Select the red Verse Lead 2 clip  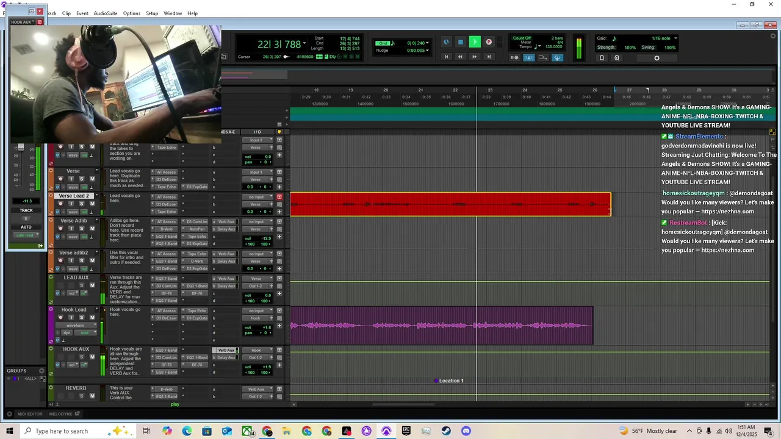coord(450,204)
